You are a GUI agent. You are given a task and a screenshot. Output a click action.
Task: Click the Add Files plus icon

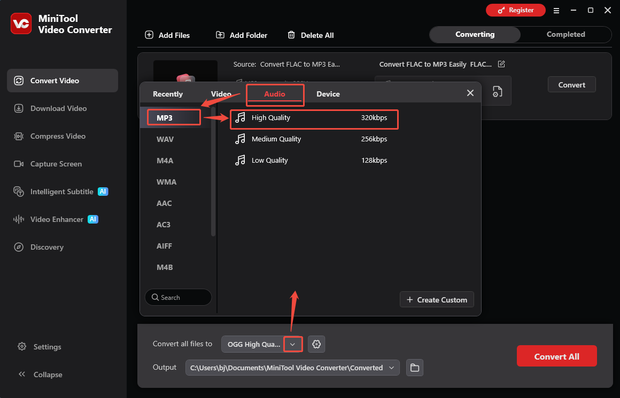(x=149, y=35)
